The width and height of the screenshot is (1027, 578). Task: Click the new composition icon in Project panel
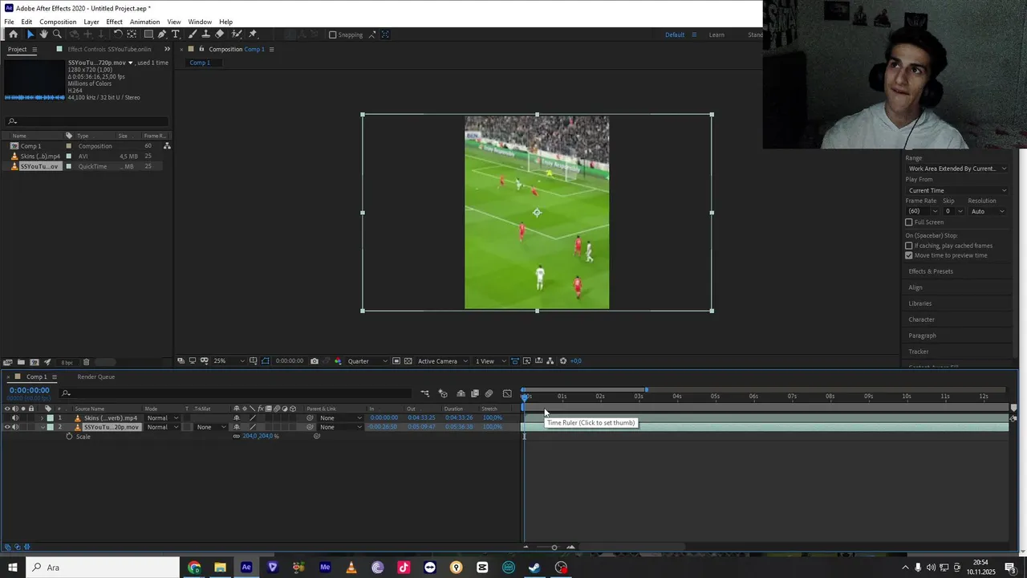click(x=35, y=362)
